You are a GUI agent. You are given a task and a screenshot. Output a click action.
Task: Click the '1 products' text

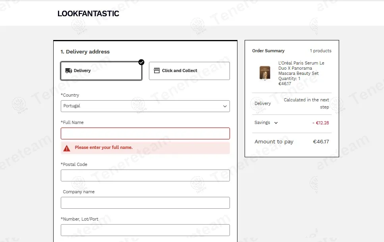(x=320, y=51)
